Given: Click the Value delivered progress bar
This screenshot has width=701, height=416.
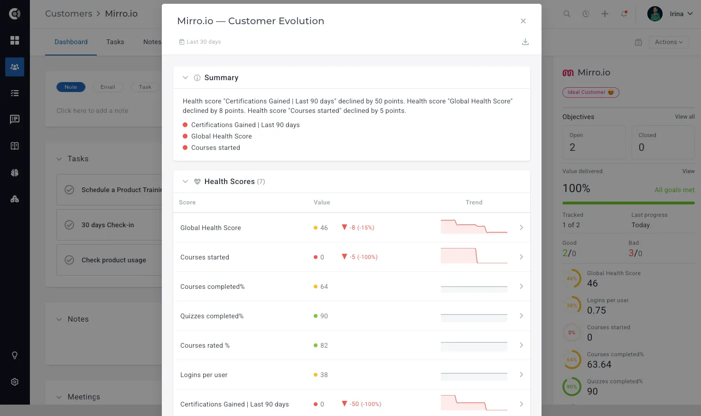Looking at the screenshot, I should pyautogui.click(x=628, y=203).
